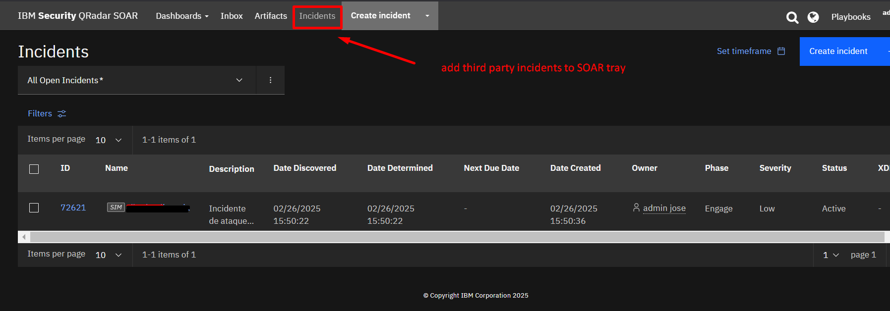Click the SIM badge in the incident row
This screenshot has height=311, width=890.
(116, 207)
